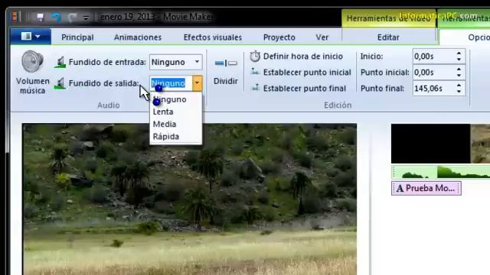
Task: Click the Establecer punto final icon
Action: [255, 88]
